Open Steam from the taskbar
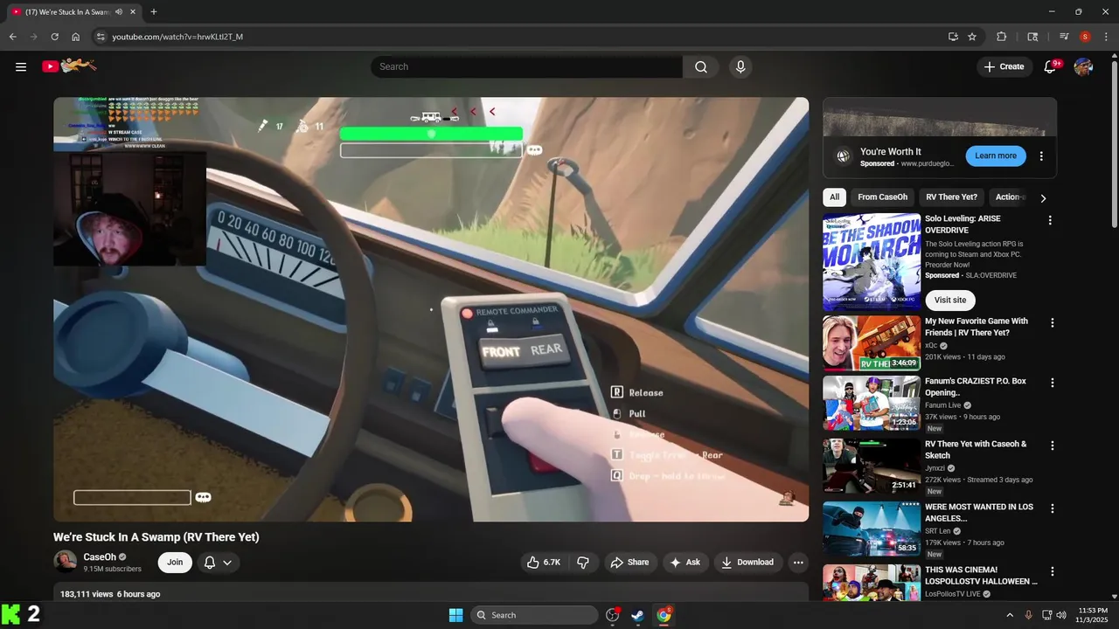Image resolution: width=1119 pixels, height=629 pixels. (x=638, y=615)
